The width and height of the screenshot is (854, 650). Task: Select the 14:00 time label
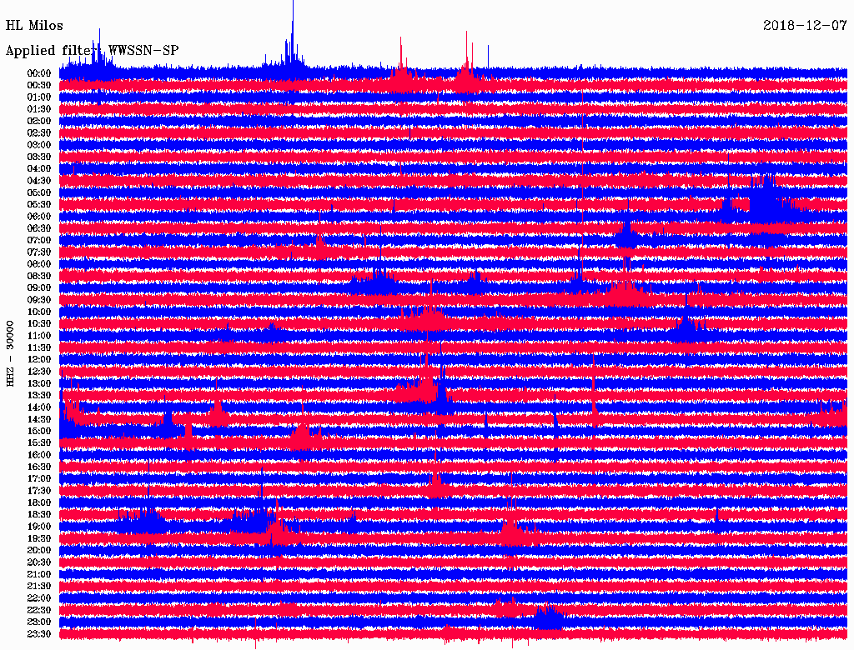[x=39, y=407]
